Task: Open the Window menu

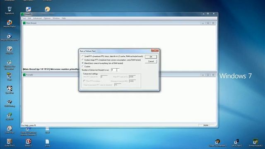Action: [x=56, y=18]
